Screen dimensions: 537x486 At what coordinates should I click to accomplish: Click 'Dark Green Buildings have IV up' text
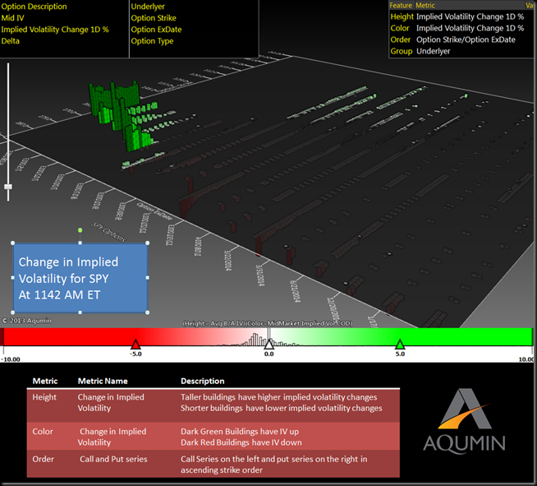tap(240, 432)
